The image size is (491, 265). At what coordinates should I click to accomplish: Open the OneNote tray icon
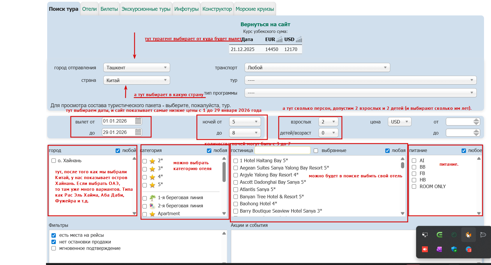pos(439,249)
